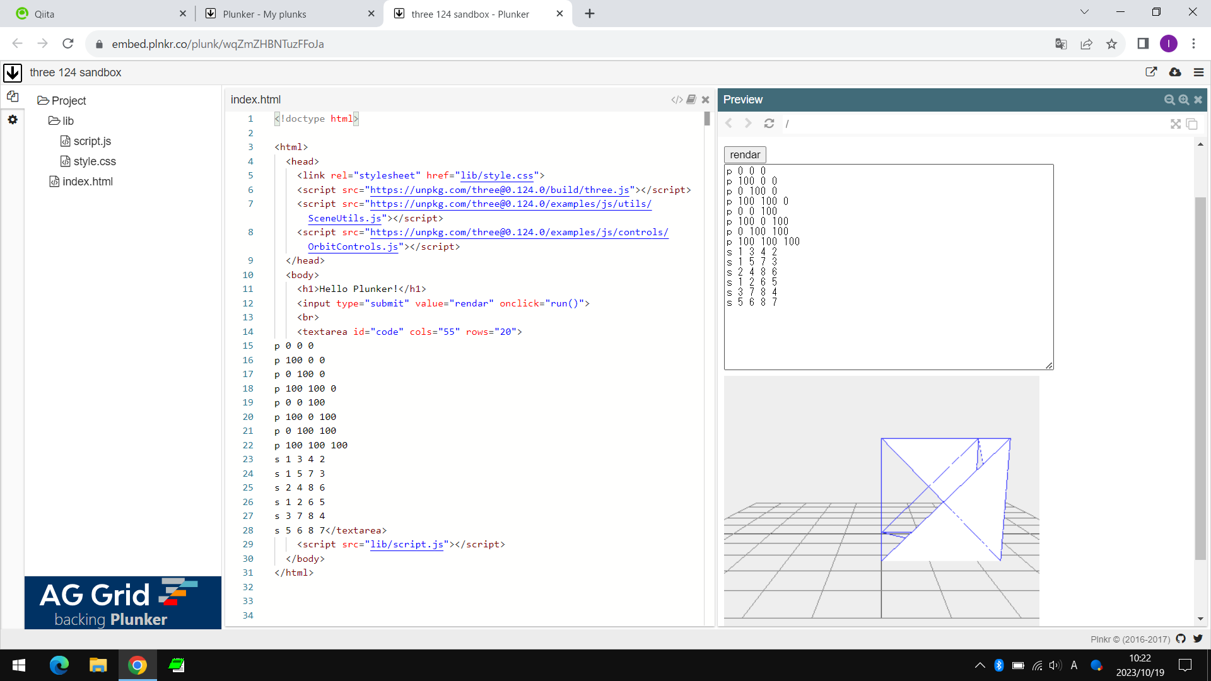Open the settings gear in left sidebar

pyautogui.click(x=13, y=120)
